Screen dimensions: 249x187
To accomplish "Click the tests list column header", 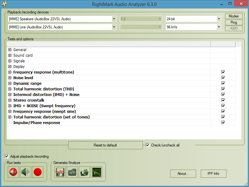I will [x=109, y=44].
